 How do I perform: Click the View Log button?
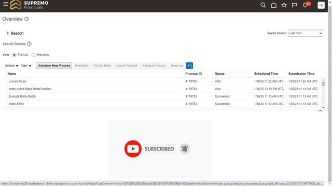[x=177, y=66]
